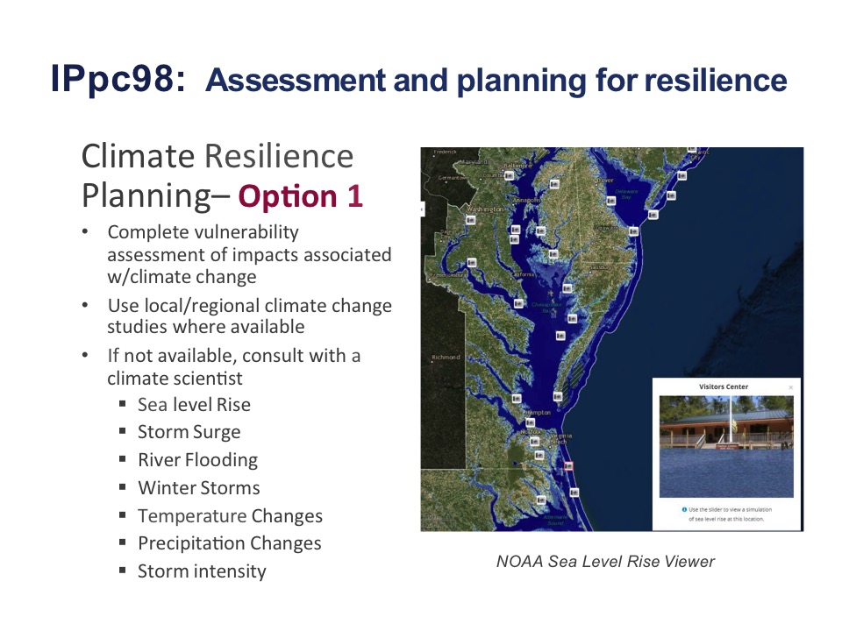Select the Visitors Center popup title

(x=723, y=386)
